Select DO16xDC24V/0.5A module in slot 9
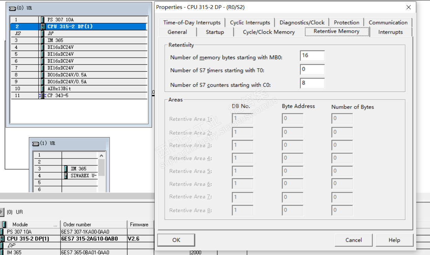The image size is (430, 255). tap(79, 82)
